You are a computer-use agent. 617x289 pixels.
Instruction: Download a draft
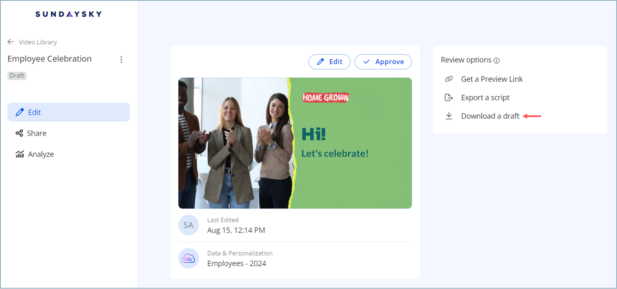[x=490, y=116]
